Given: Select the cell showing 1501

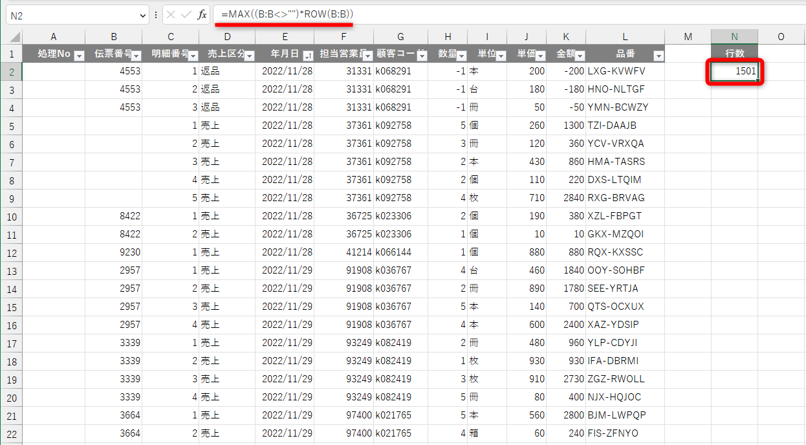Looking at the screenshot, I should [734, 72].
